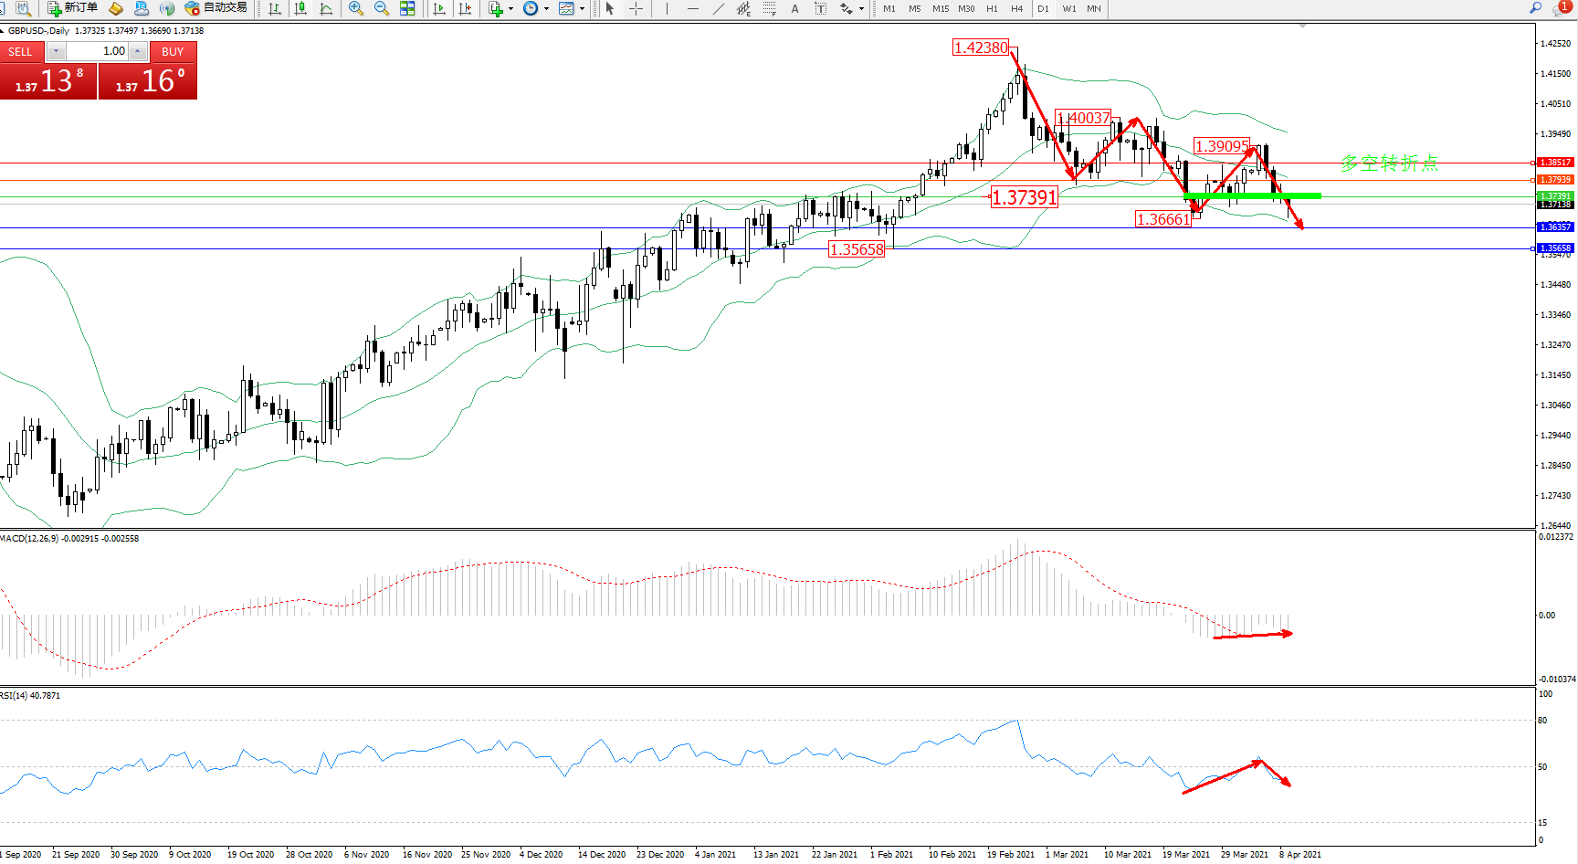This screenshot has height=864, width=1578.
Task: Open the chart templates dropdown
Action: (582, 8)
